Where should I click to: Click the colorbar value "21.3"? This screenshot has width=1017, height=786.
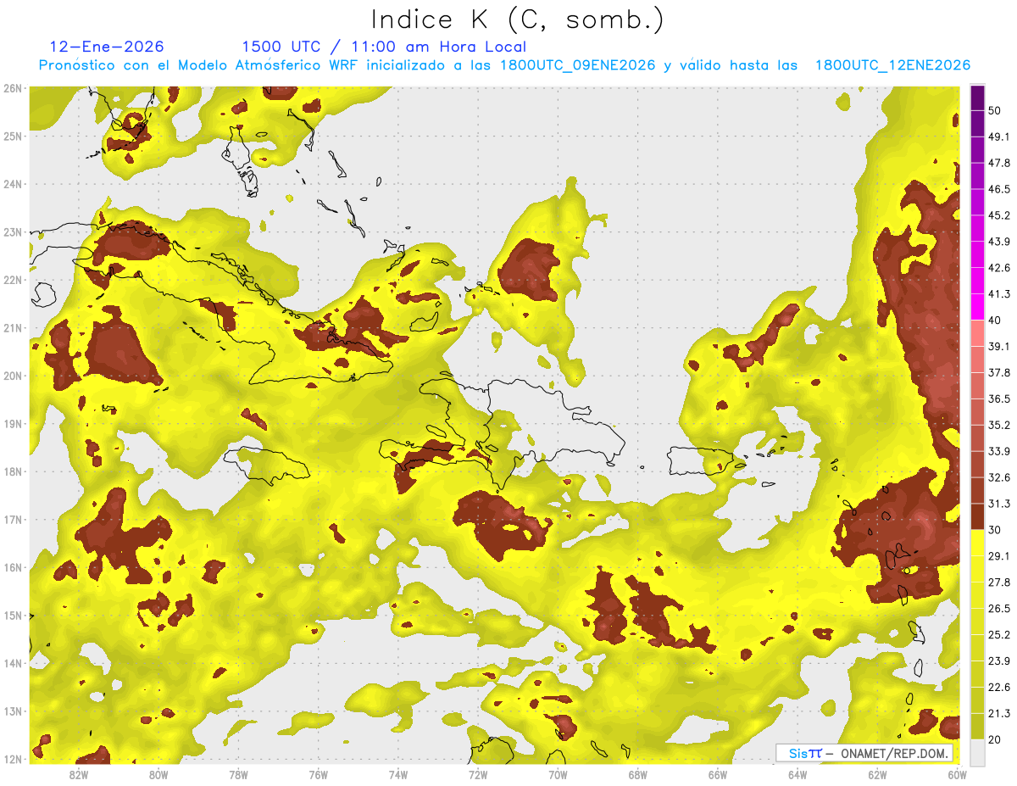click(x=998, y=713)
